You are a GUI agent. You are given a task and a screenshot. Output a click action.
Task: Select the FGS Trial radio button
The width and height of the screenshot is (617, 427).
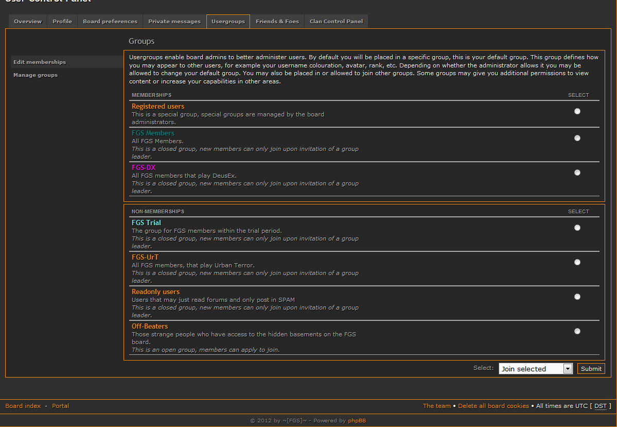pyautogui.click(x=577, y=228)
